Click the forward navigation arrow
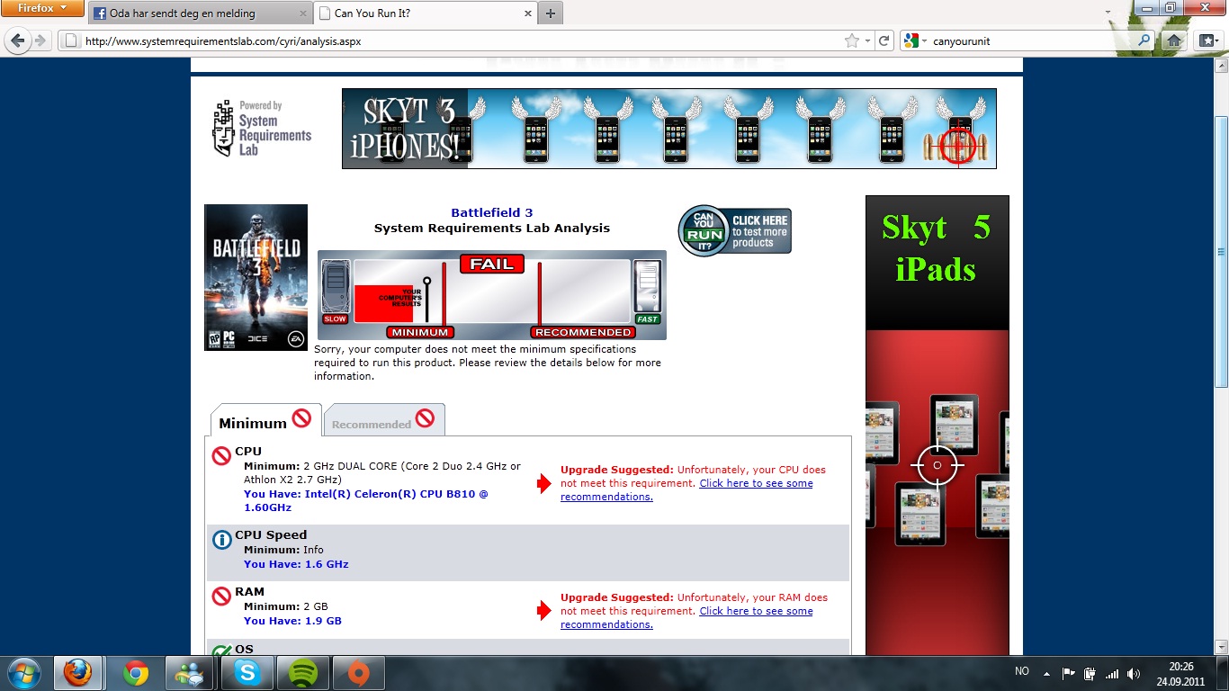1229x691 pixels. [x=40, y=40]
